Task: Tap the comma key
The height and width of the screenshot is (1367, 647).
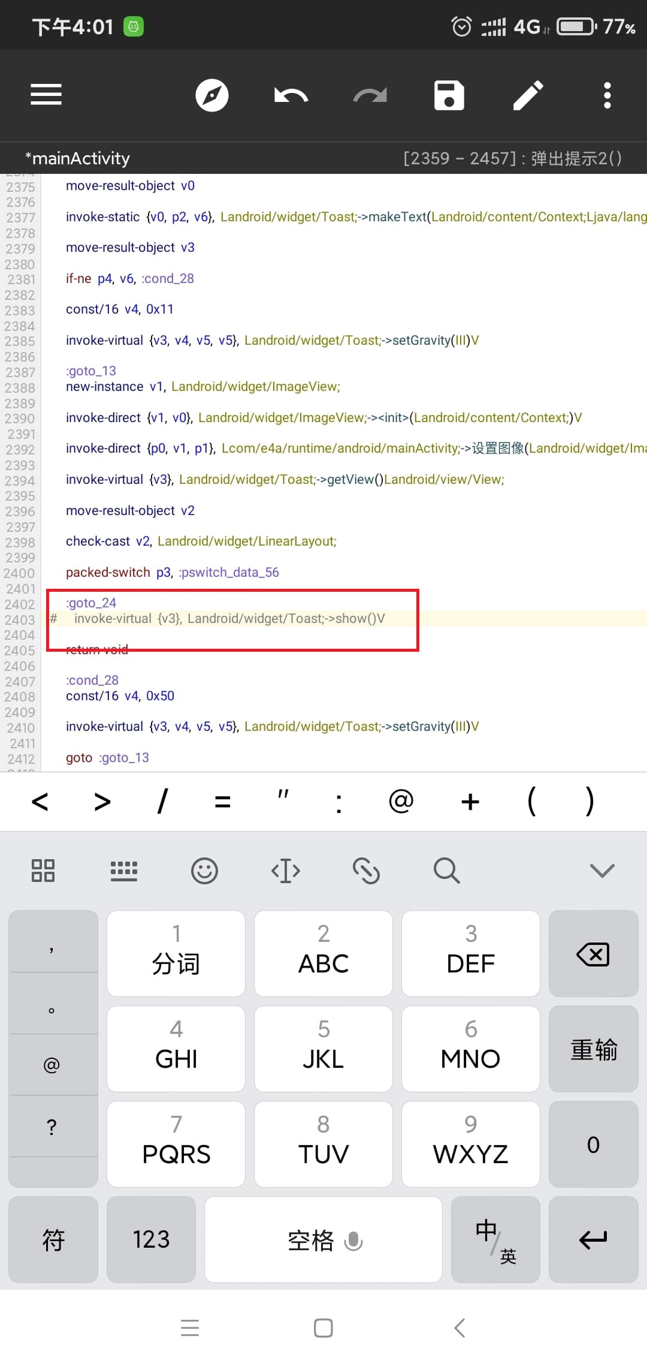Action: [53, 941]
